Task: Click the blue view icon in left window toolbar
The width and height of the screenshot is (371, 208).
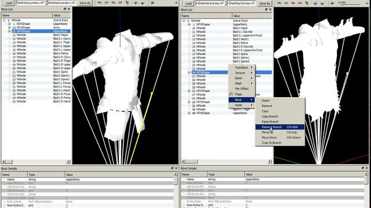Action: click(x=100, y=2)
